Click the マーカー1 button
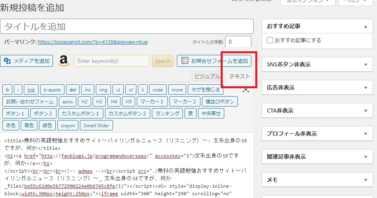This screenshot has width=377, height=198. coord(152,101)
